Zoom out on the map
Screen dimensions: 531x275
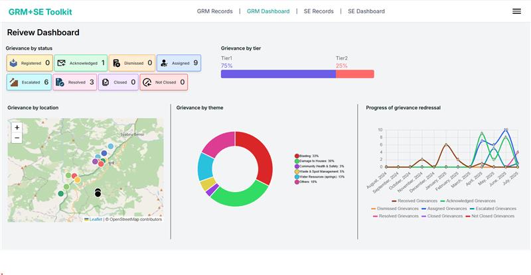point(17,138)
